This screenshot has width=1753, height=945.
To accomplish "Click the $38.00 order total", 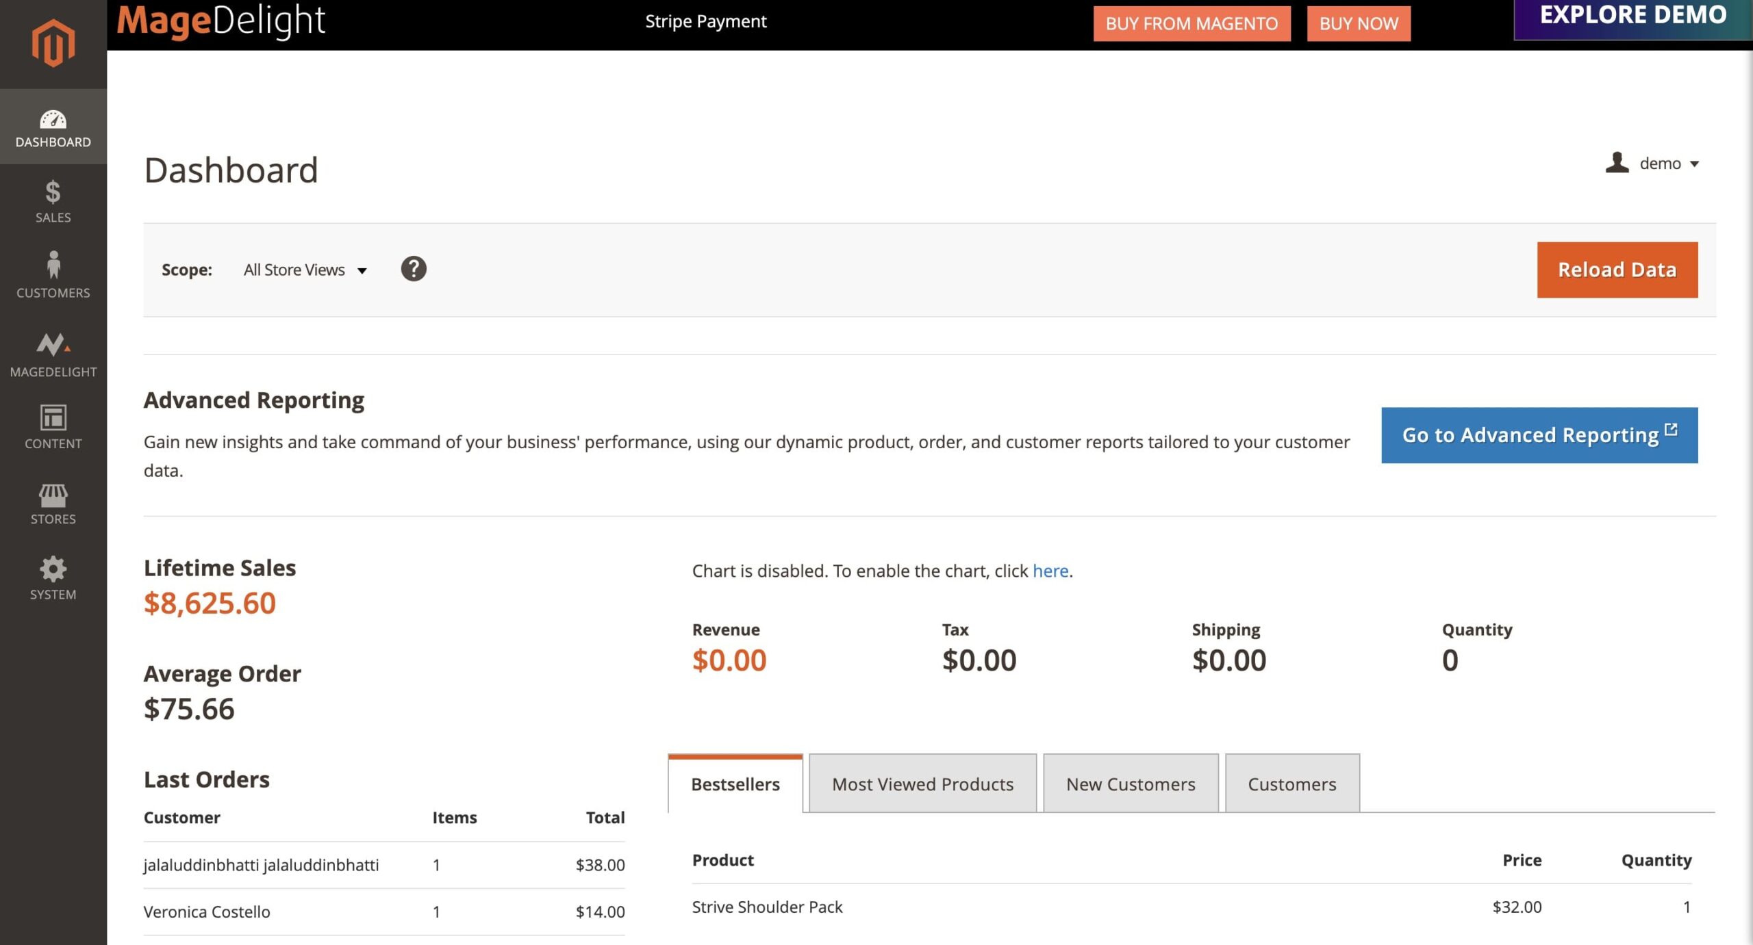I will click(600, 865).
